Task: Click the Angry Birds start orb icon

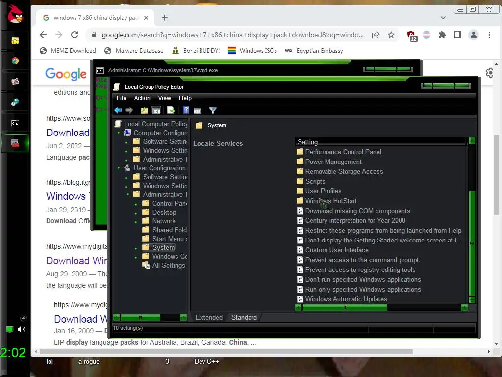Action: click(15, 14)
